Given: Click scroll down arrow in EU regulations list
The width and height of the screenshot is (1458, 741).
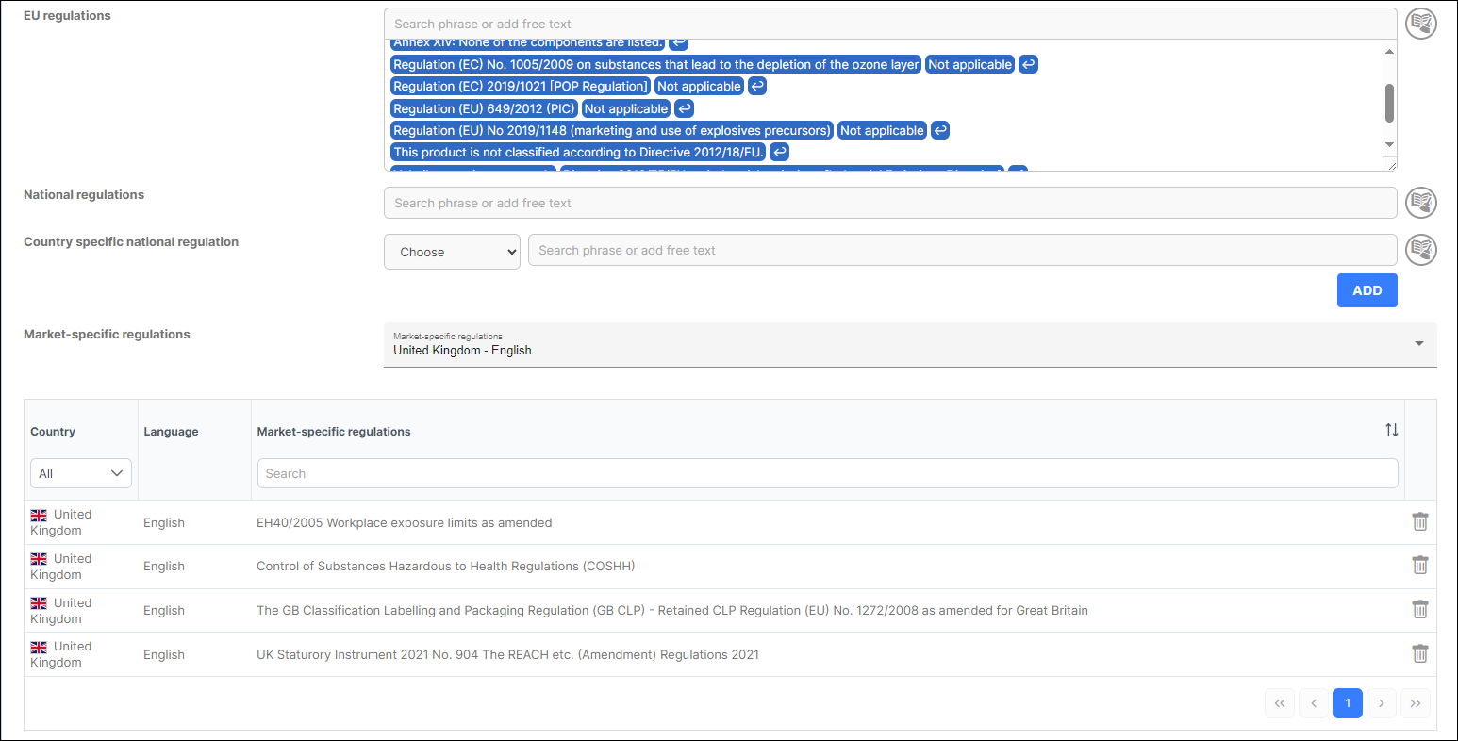Looking at the screenshot, I should (1389, 144).
